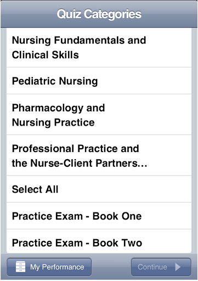Click the "Continue" text label in the toolbar
This screenshot has height=281, width=198.
point(152,267)
